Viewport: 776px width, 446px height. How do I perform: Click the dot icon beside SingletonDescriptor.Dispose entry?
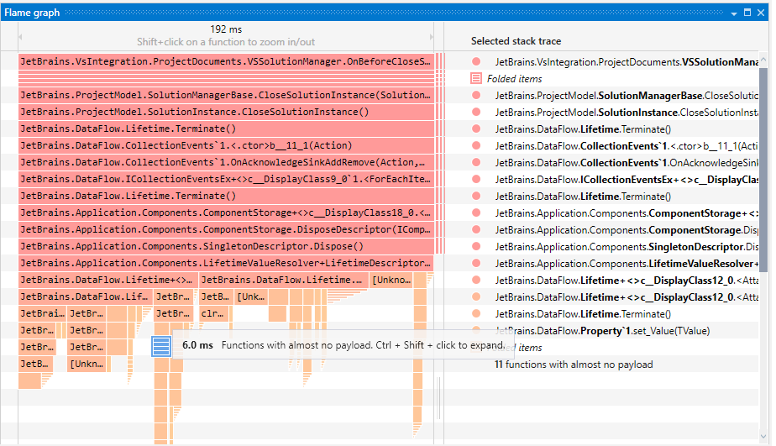[476, 247]
